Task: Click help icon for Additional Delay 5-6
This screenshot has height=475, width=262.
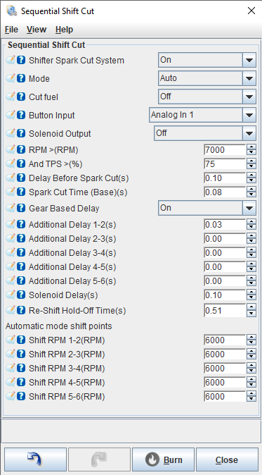Action: pyautogui.click(x=21, y=280)
